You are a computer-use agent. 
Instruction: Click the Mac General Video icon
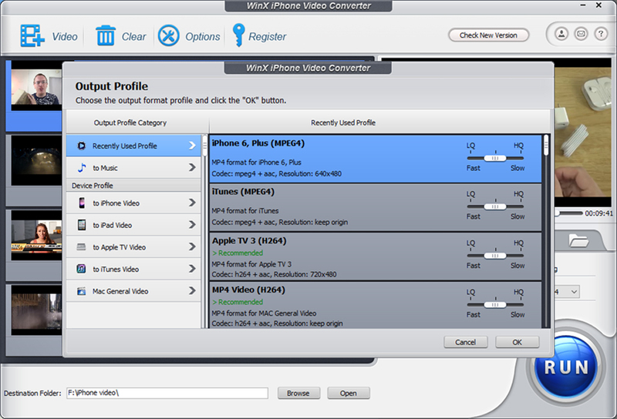point(82,291)
